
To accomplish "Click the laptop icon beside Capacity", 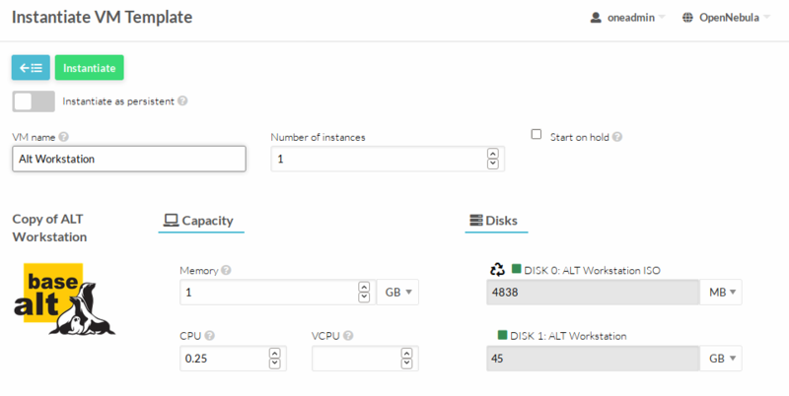I will [171, 220].
